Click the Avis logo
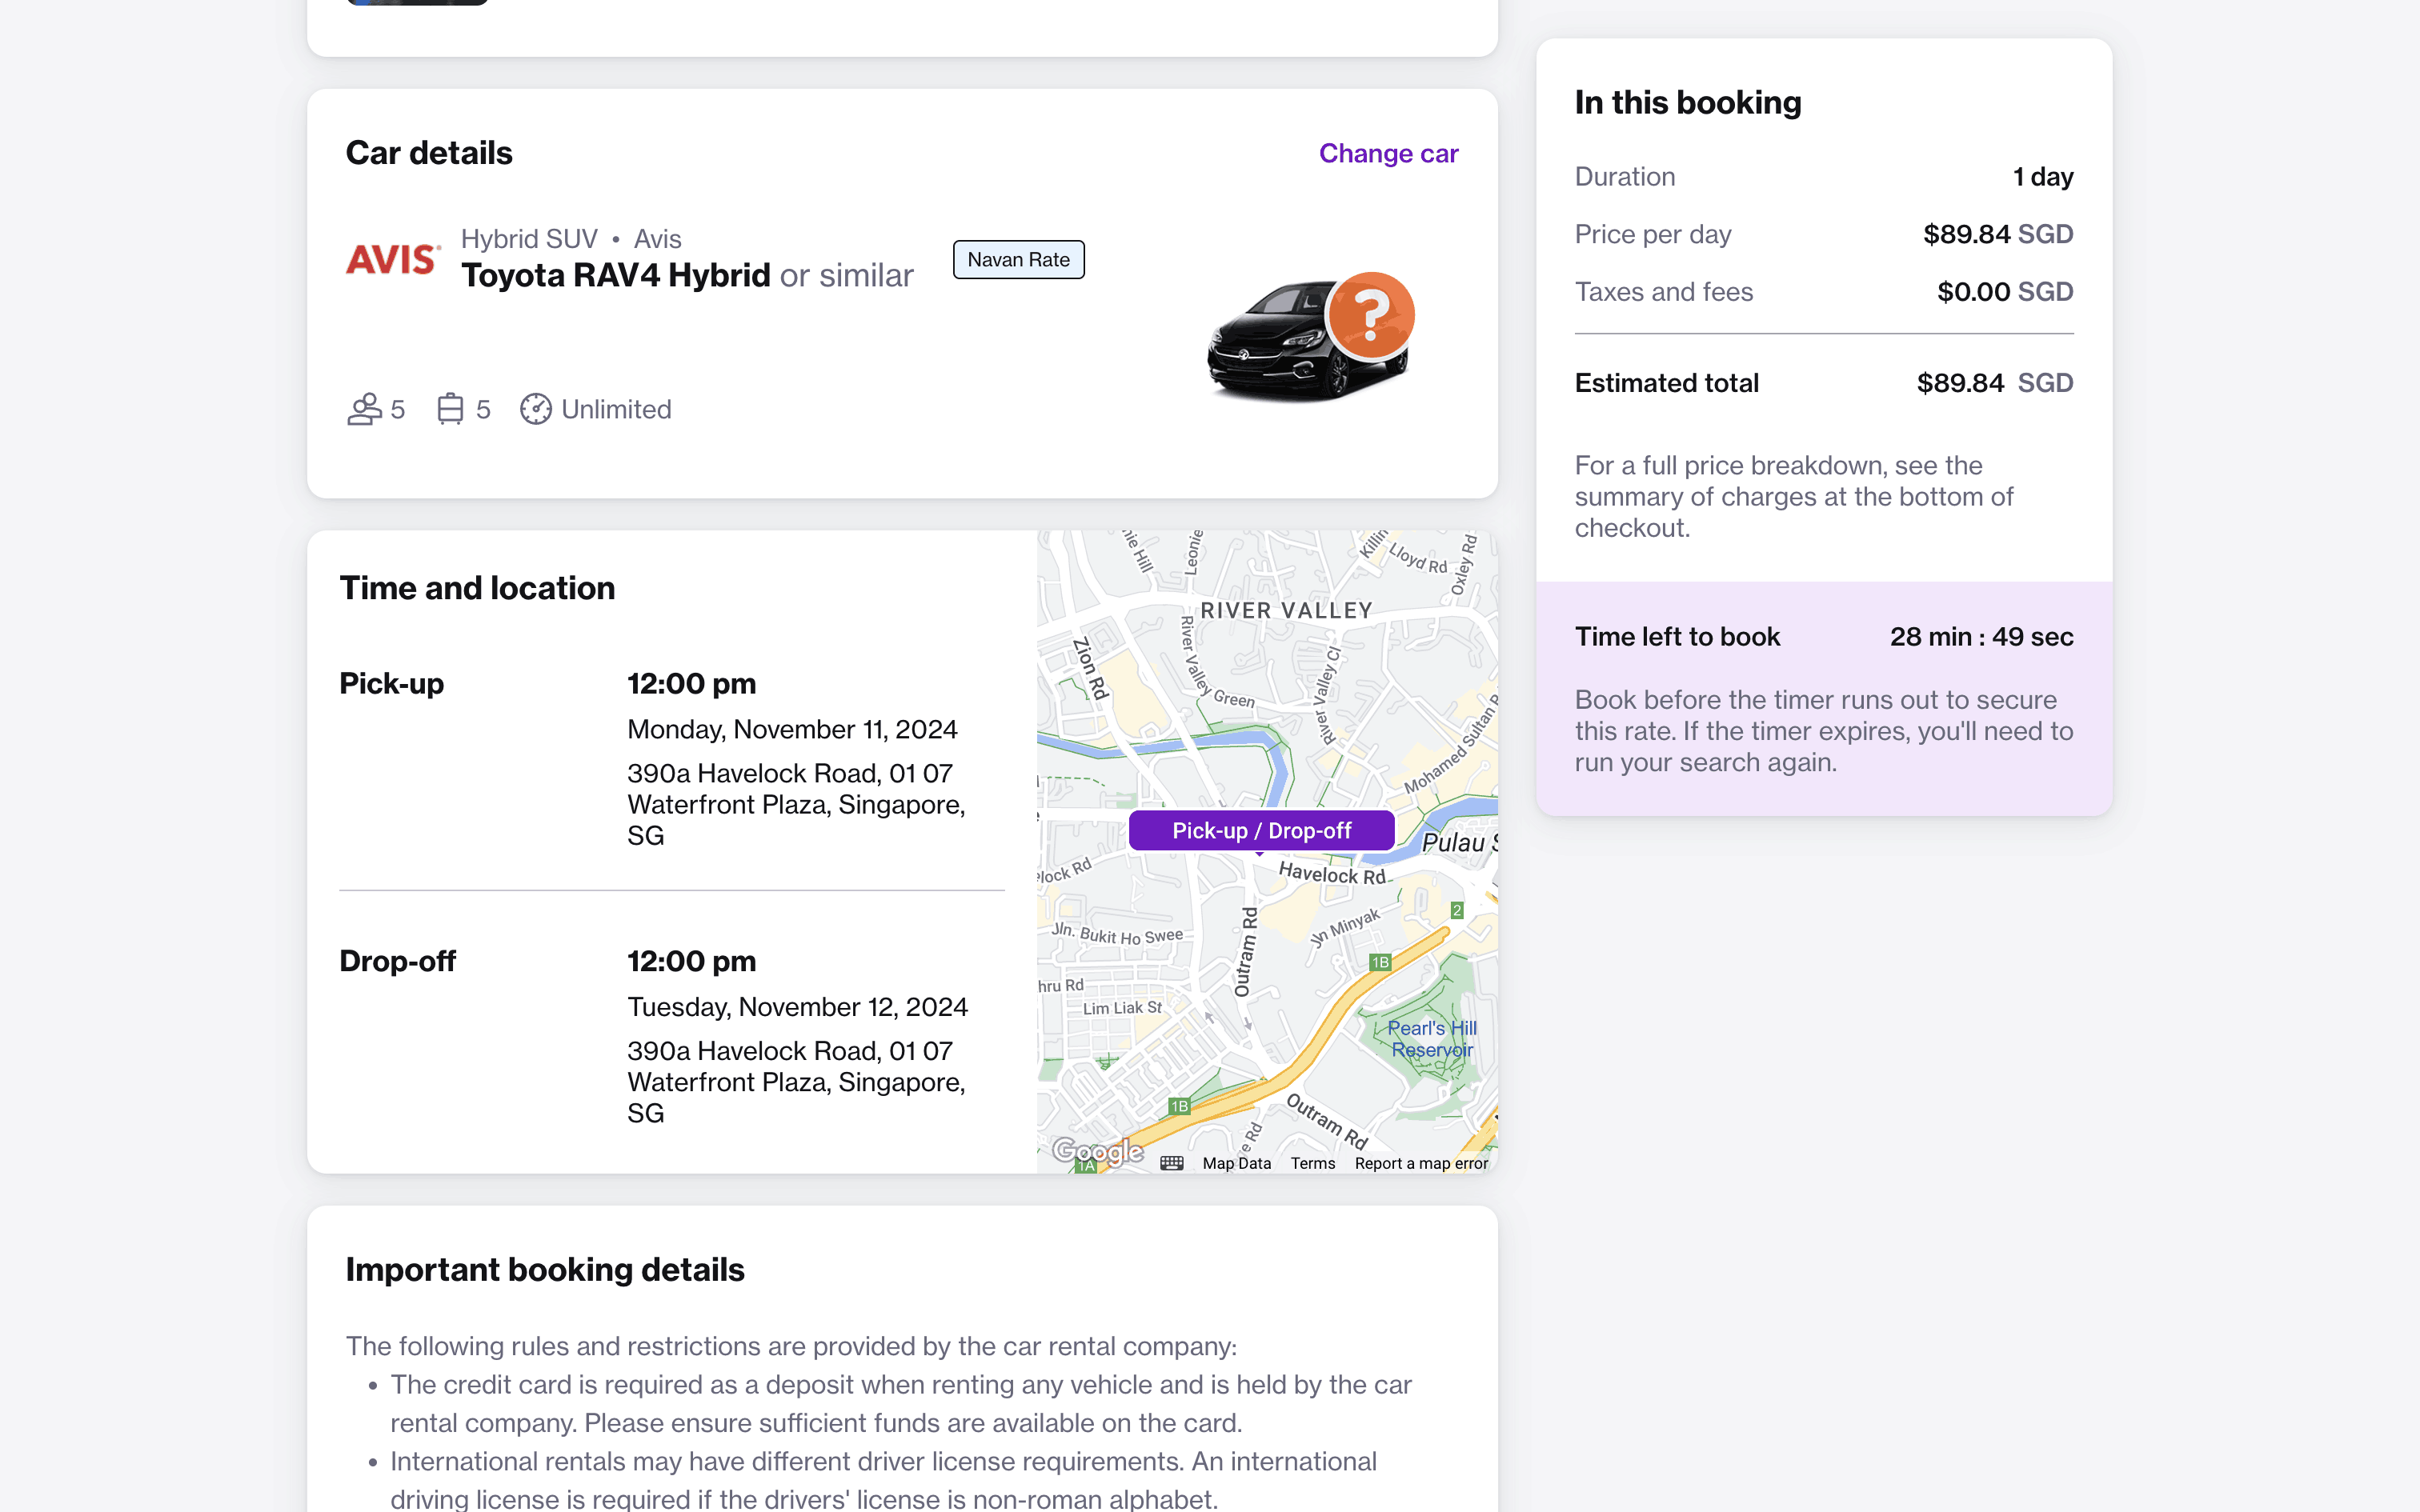The height and width of the screenshot is (1512, 2420). pyautogui.click(x=392, y=259)
